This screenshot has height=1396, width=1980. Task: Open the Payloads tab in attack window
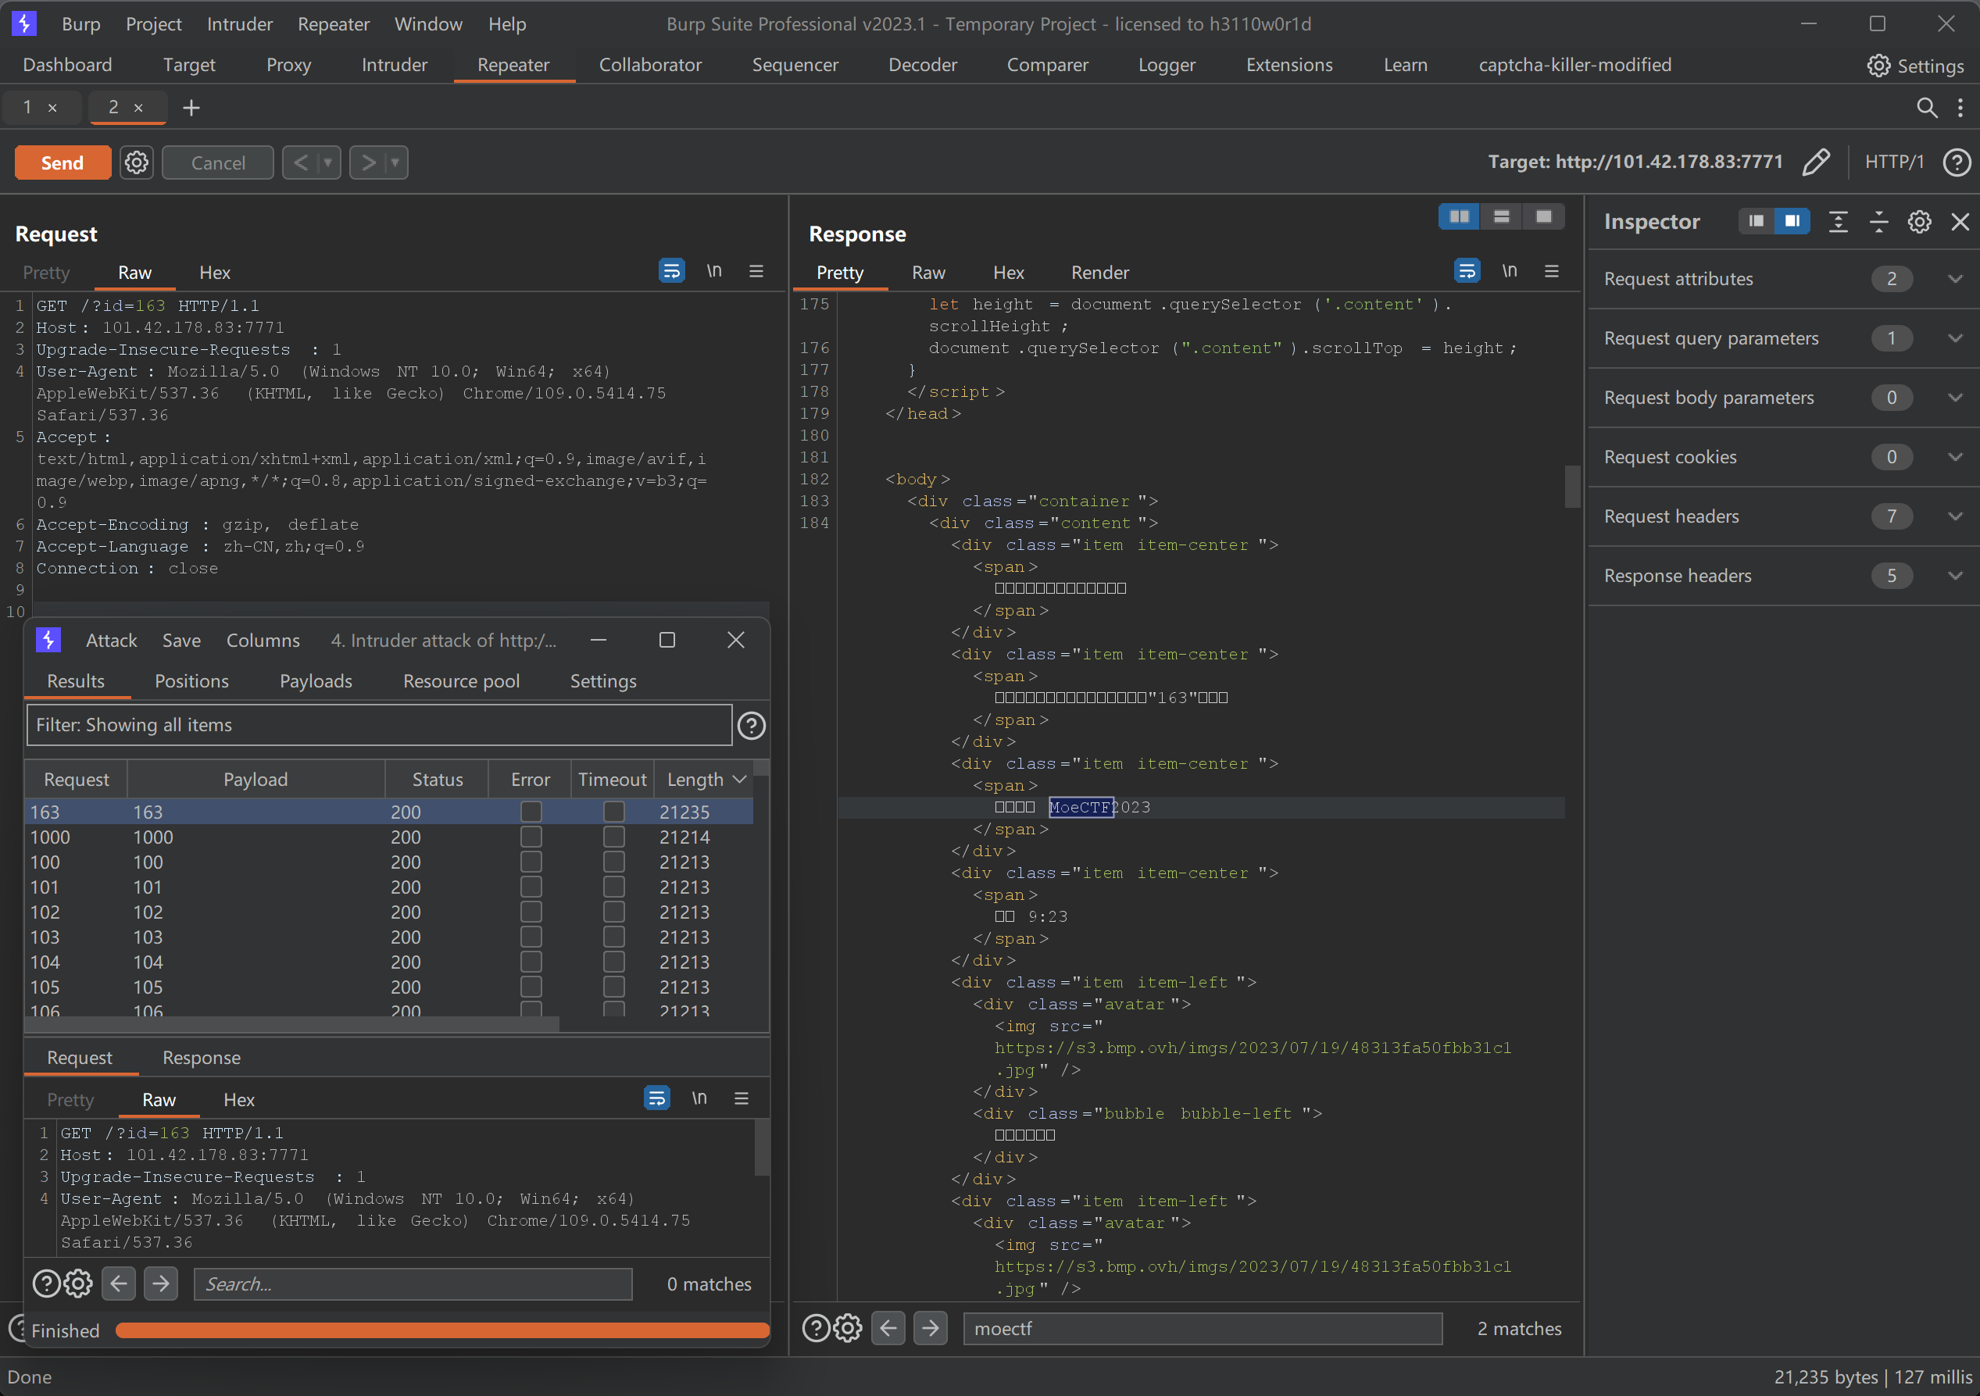316,680
